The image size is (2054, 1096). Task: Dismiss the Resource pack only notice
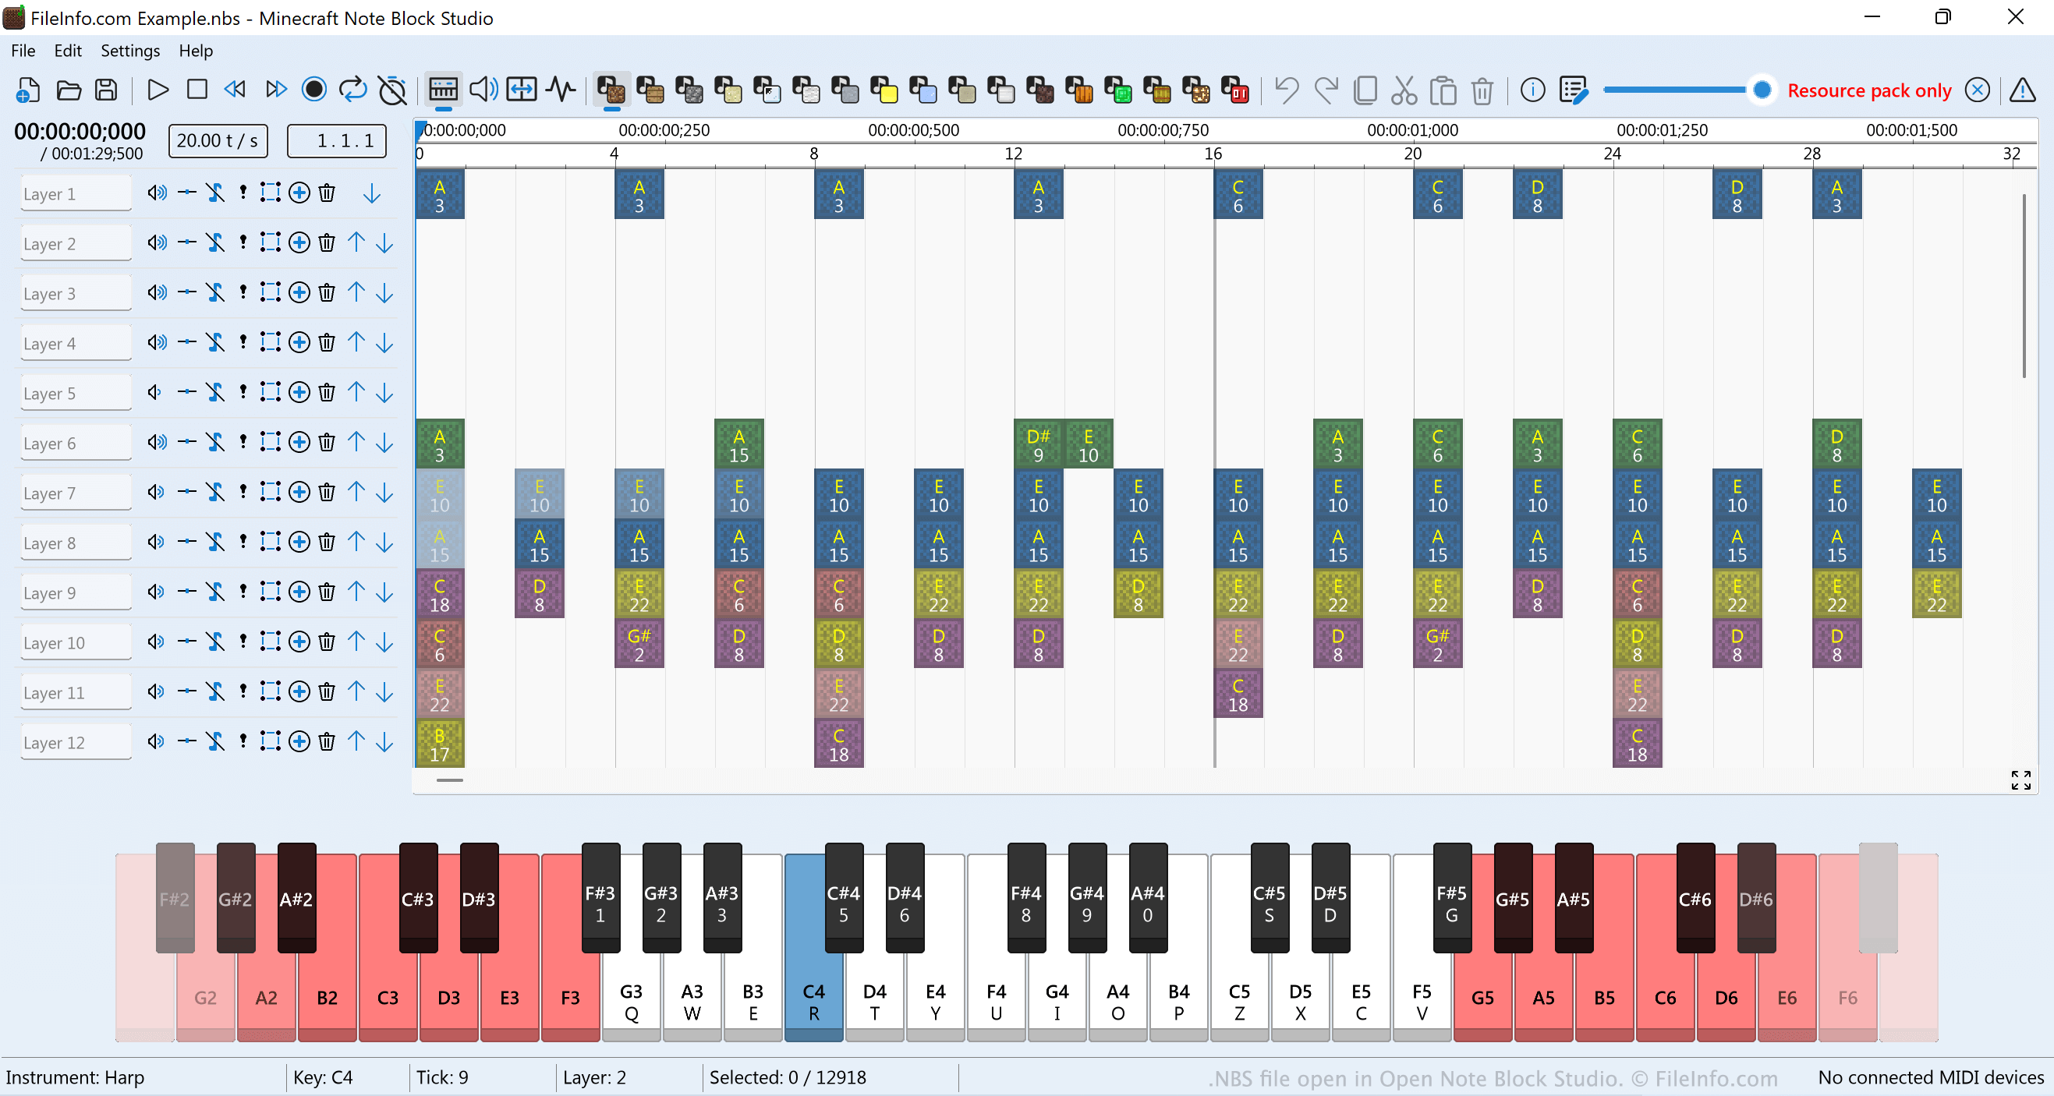click(x=1977, y=90)
